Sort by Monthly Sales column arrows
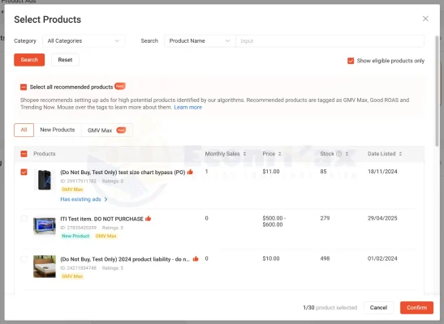The height and width of the screenshot is (324, 444). click(x=244, y=154)
